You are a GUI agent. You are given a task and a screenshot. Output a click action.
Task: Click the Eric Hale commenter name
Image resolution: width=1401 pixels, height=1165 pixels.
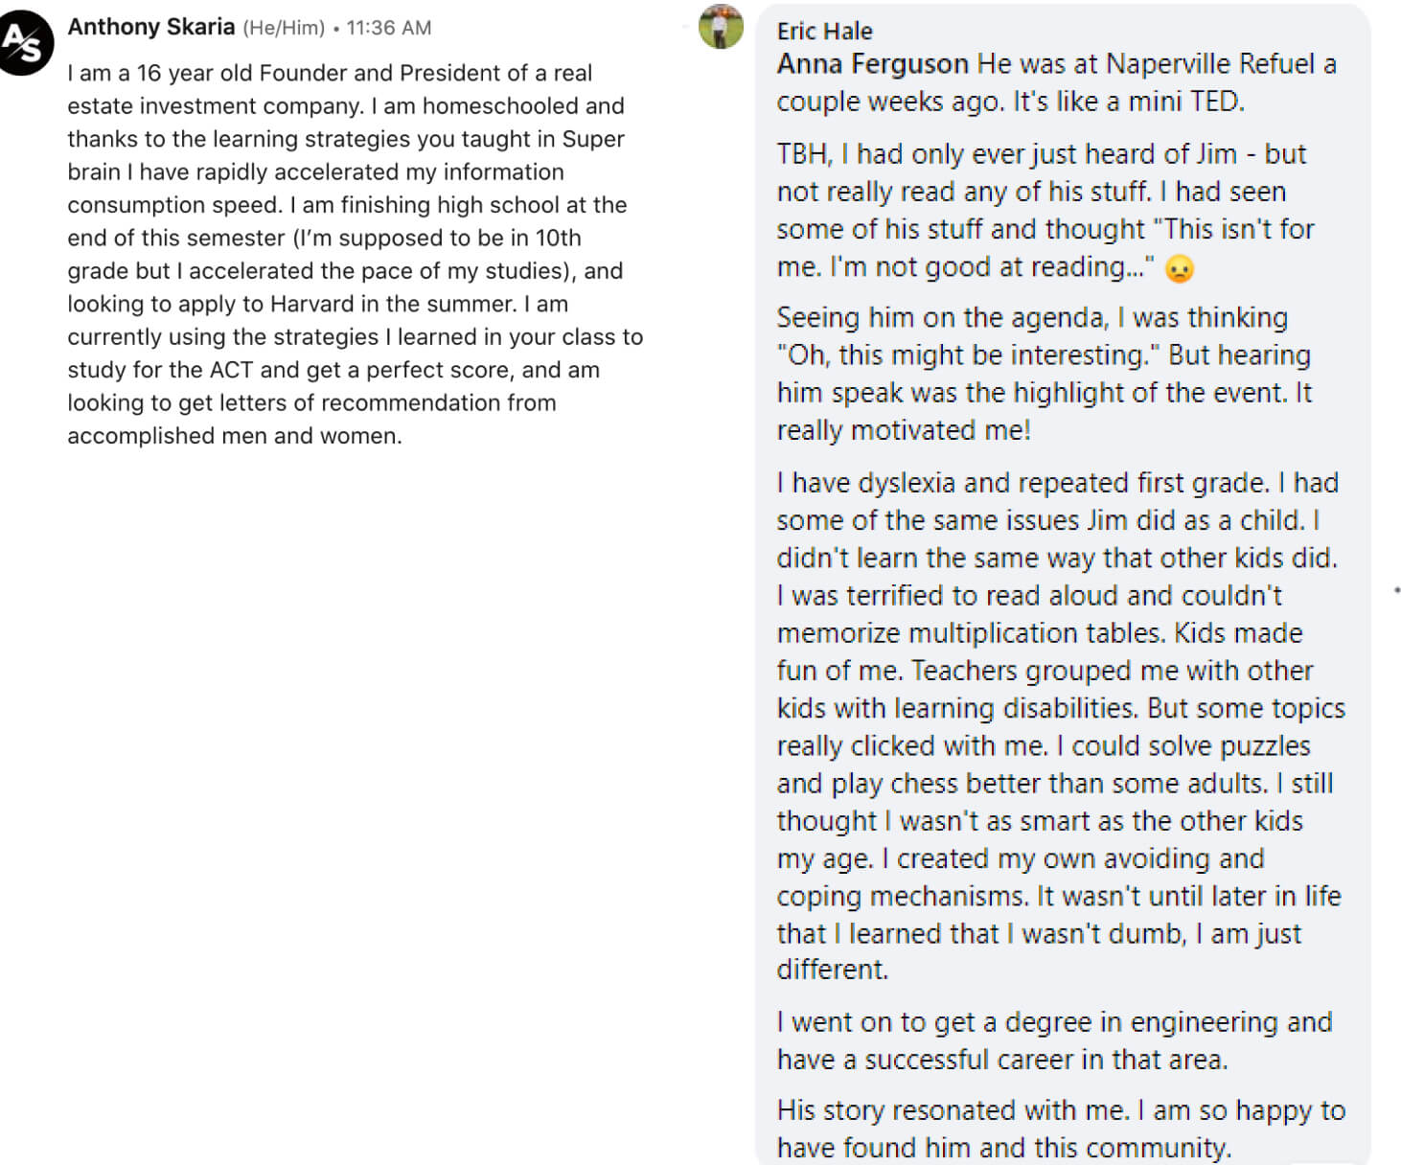tap(824, 31)
